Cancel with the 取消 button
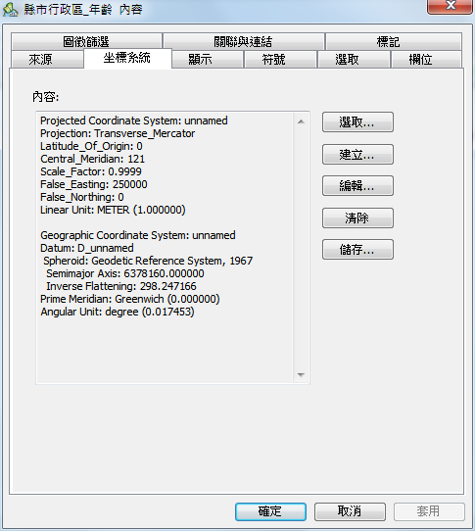This screenshot has width=475, height=531. coord(350,511)
